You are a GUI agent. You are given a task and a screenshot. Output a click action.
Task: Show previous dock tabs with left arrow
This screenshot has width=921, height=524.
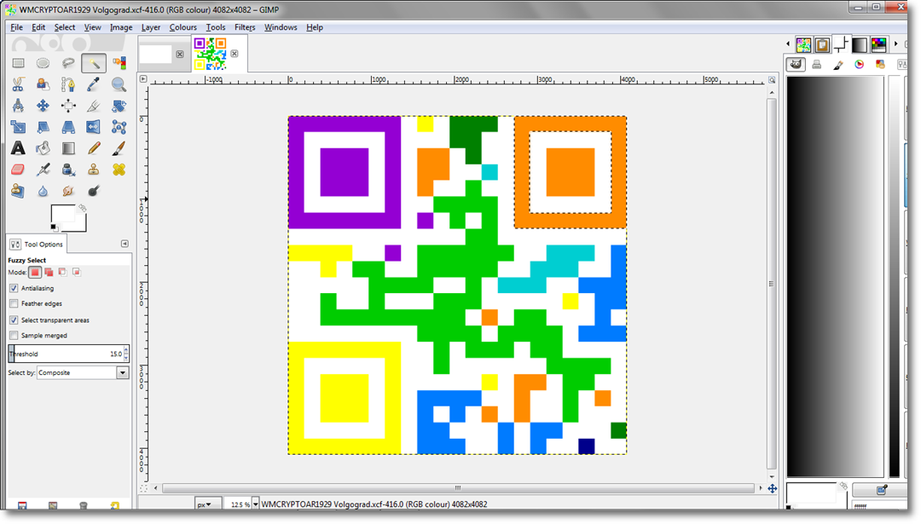pos(788,44)
